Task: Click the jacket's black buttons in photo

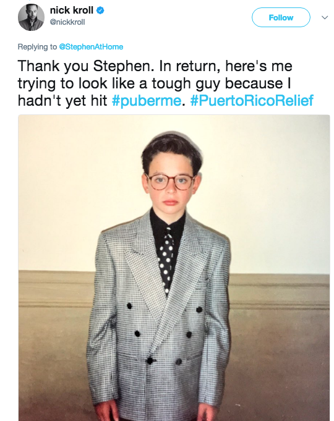Action: pyautogui.click(x=164, y=334)
